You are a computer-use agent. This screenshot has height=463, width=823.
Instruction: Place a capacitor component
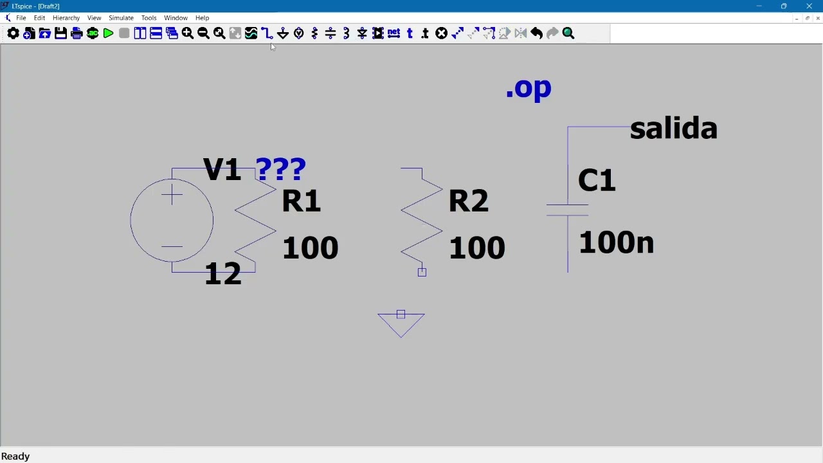click(330, 33)
